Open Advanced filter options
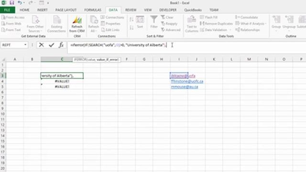Image resolution: width=306 pixels, height=172 pixels. pos(171,30)
